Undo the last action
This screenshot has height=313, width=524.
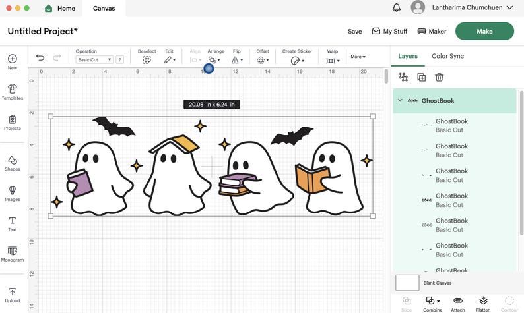click(40, 57)
